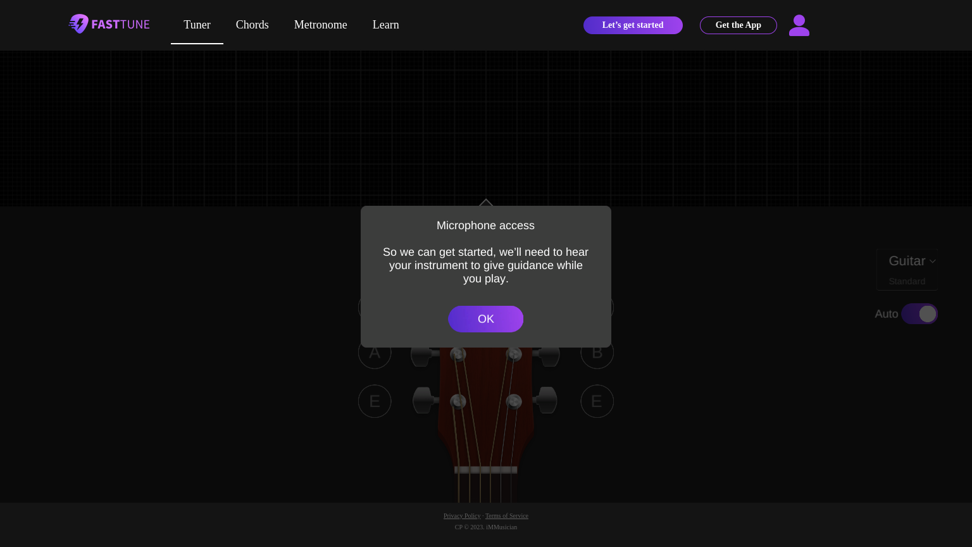The height and width of the screenshot is (547, 972).
Task: Select the high E string circle on right
Action: [597, 401]
